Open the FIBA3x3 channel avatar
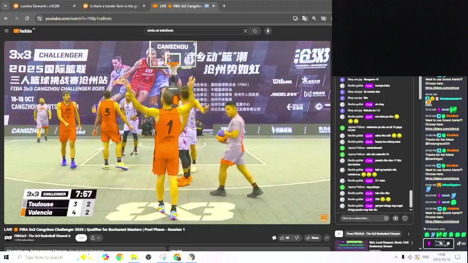 click(8, 238)
